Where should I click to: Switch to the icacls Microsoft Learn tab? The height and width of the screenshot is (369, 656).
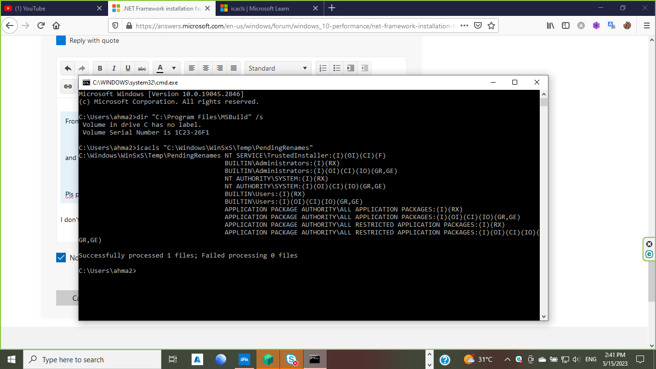point(269,8)
